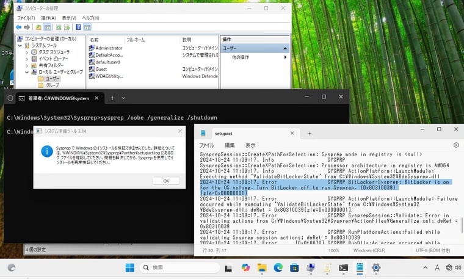Open ヘルプ(H) menu in Computer Management
Image resolution: width=464 pixels, height=279 pixels.
(x=90, y=18)
